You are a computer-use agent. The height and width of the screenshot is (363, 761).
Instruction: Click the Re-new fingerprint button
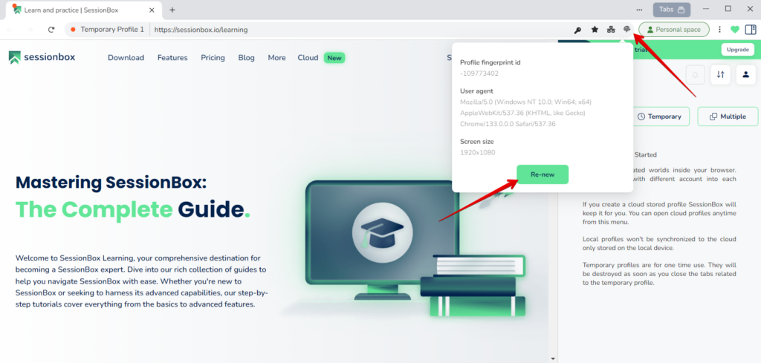coord(542,174)
